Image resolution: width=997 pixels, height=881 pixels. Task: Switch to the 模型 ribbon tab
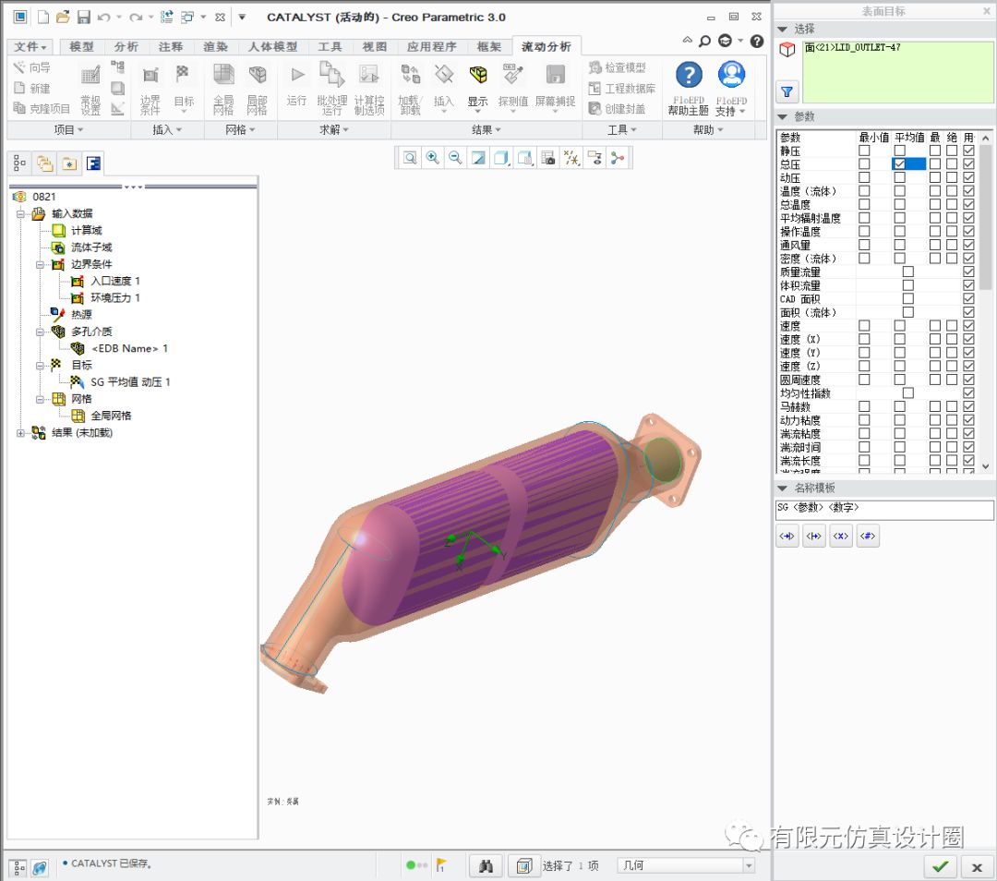tap(82, 46)
